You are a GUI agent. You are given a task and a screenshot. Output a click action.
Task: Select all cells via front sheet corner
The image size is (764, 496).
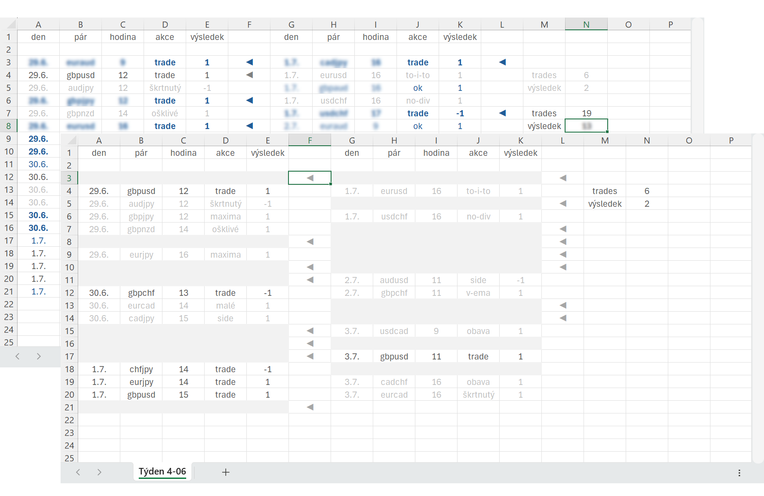(x=72, y=141)
